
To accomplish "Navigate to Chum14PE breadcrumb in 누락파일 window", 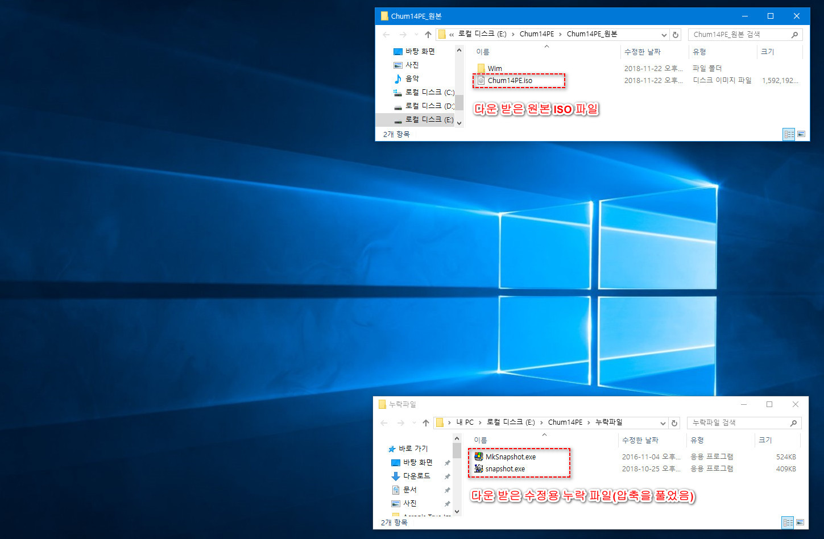I will (565, 422).
